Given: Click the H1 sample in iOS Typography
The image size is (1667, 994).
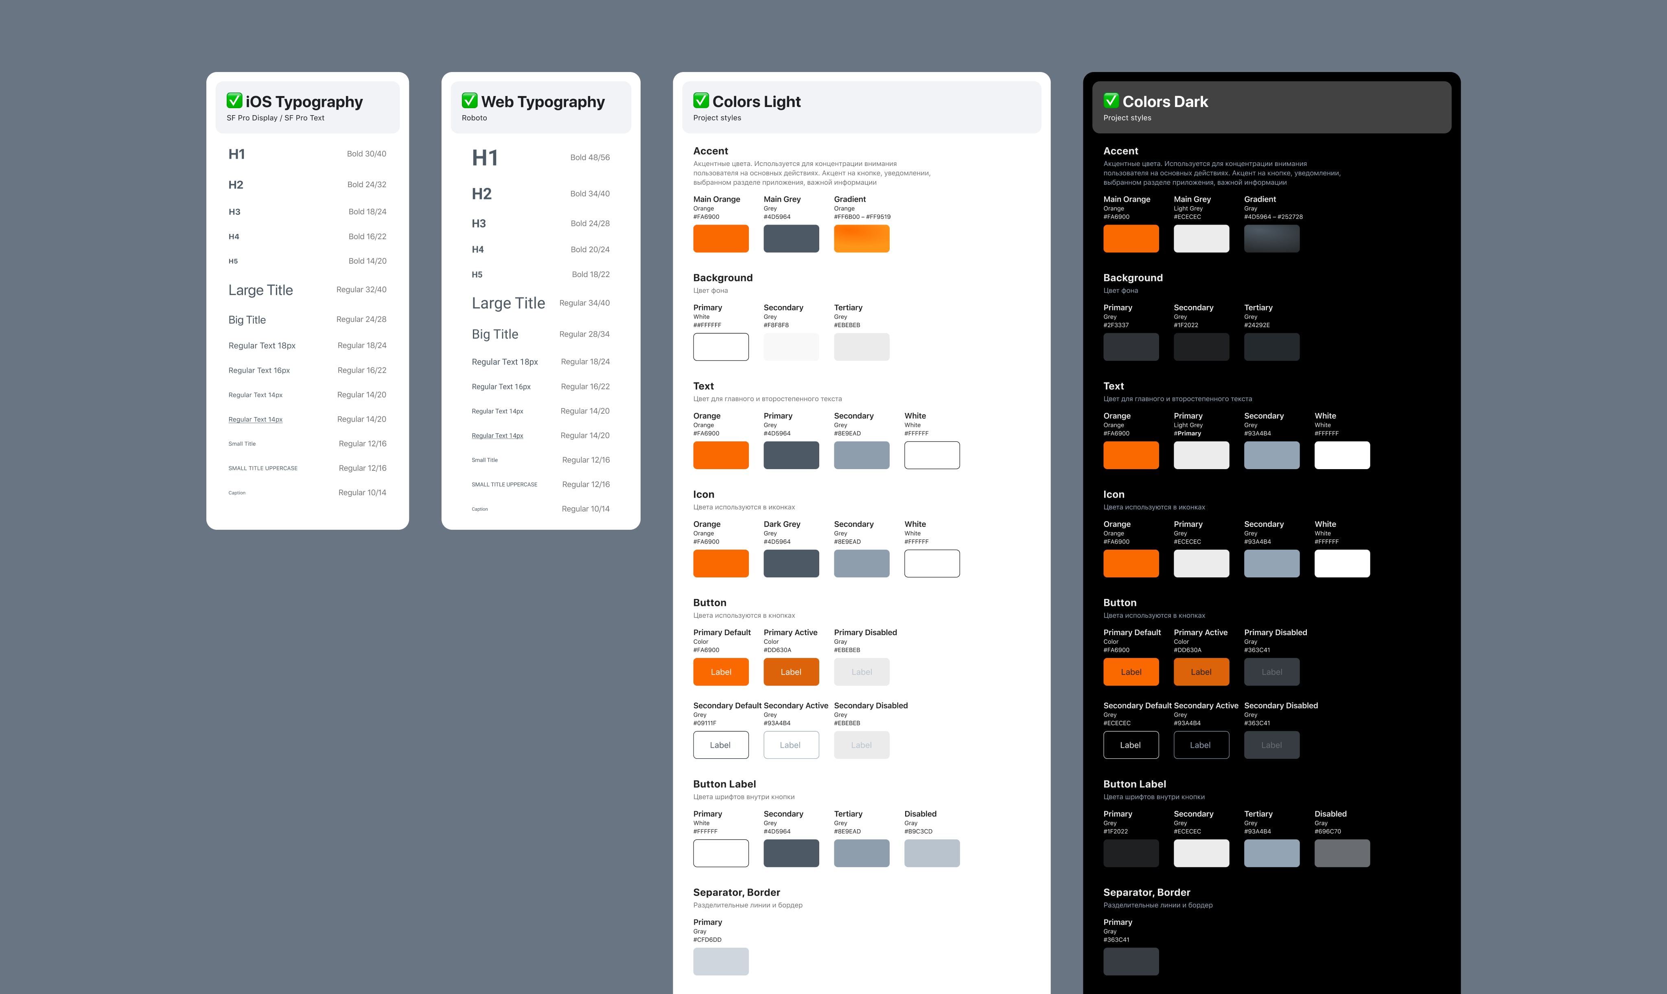Looking at the screenshot, I should 236,154.
